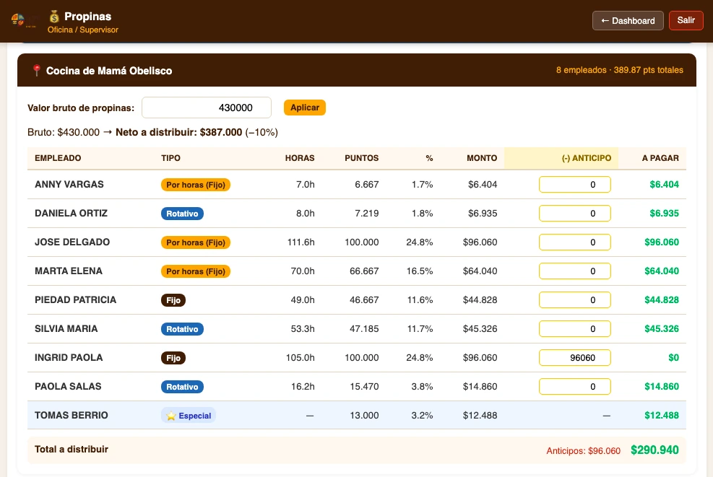This screenshot has height=477, width=713.
Task: Log out with the Salir button
Action: point(686,20)
